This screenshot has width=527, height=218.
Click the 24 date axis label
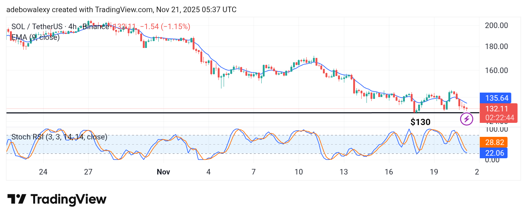tap(43, 172)
